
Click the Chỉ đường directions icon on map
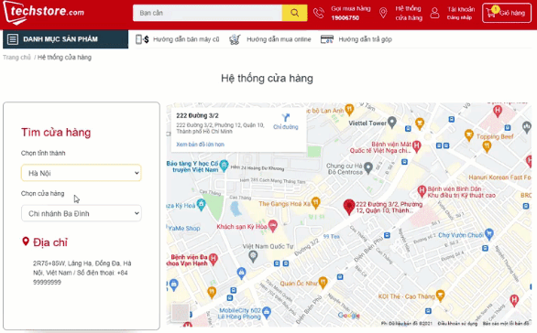click(x=286, y=118)
